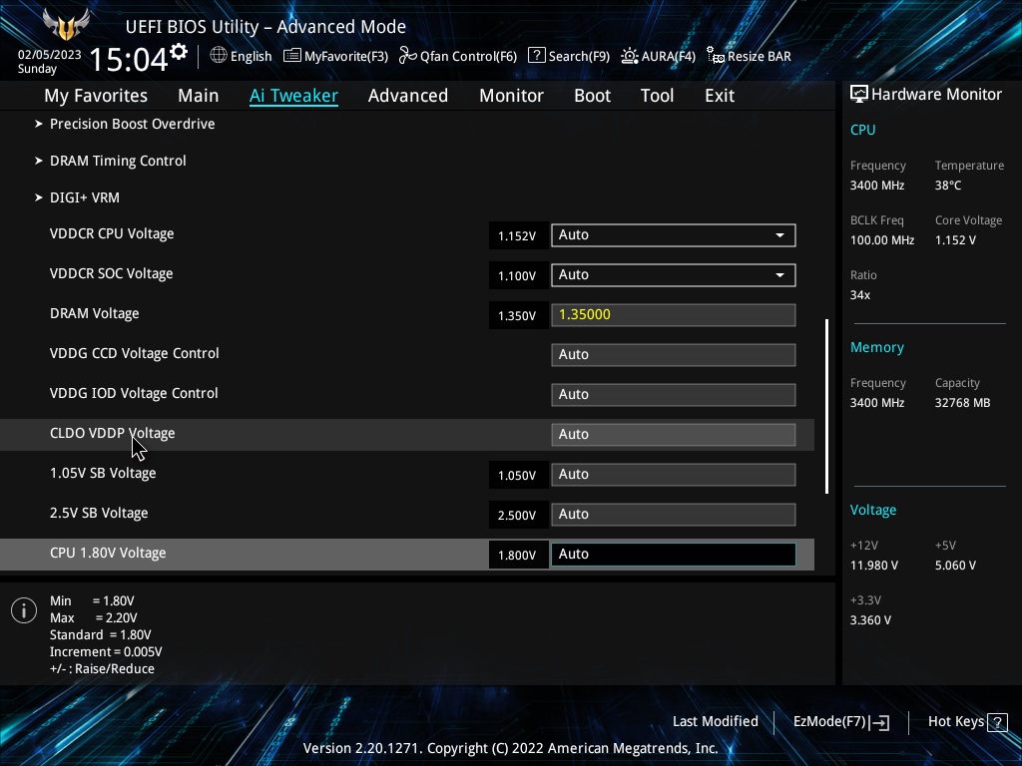Screen dimensions: 1022x766
Task: Click VDDG CCD Voltage Control field
Action: pos(674,355)
